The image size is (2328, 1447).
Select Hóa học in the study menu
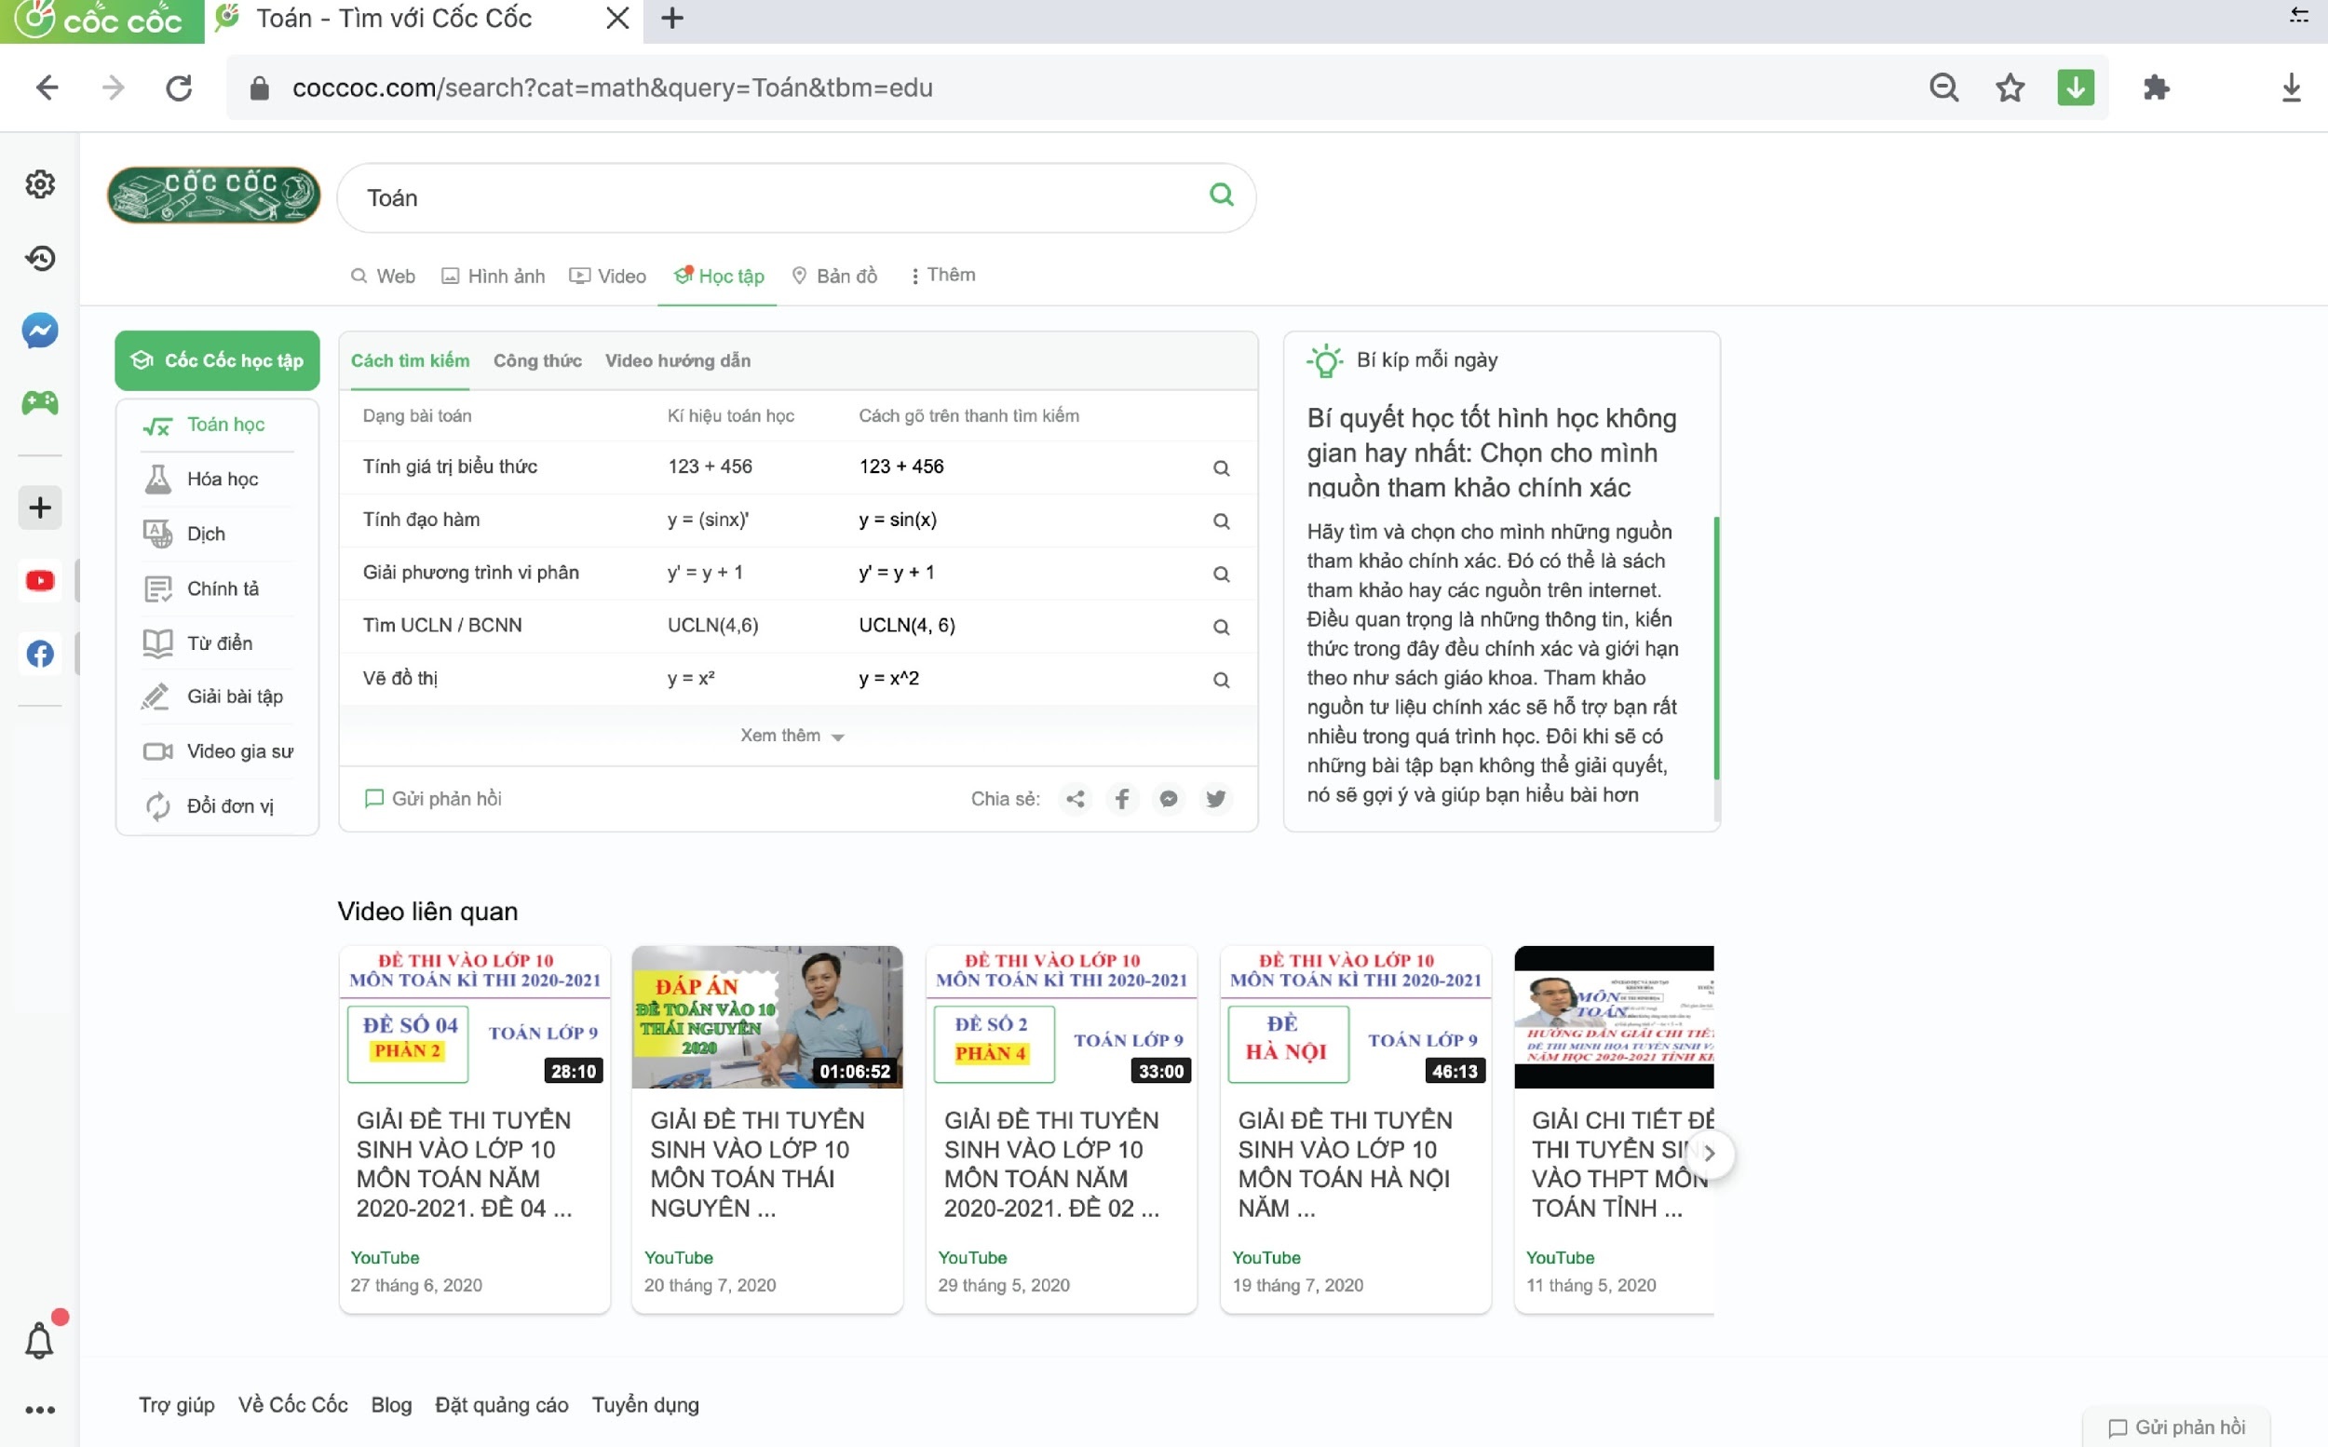222,479
